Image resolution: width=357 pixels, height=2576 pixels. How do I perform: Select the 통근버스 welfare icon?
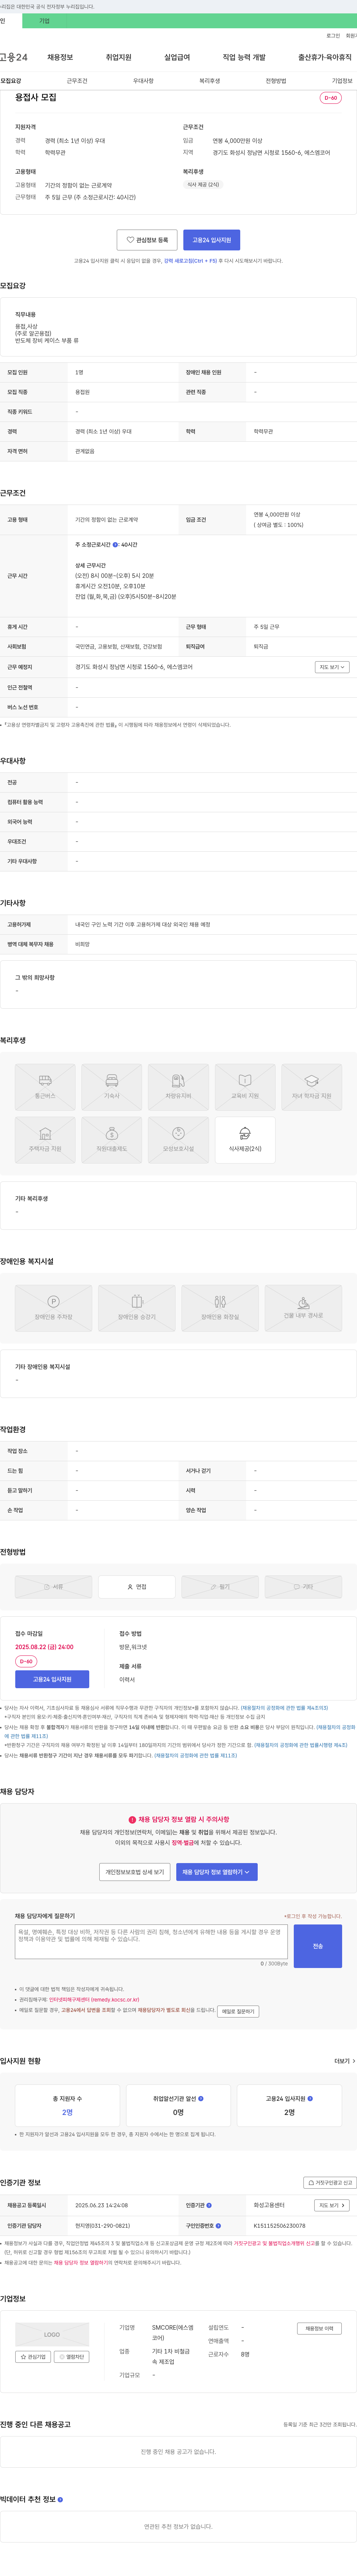point(45,1086)
